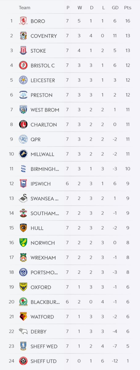Open the WREXHAM team link
The height and width of the screenshot is (370, 140).
[43, 258]
